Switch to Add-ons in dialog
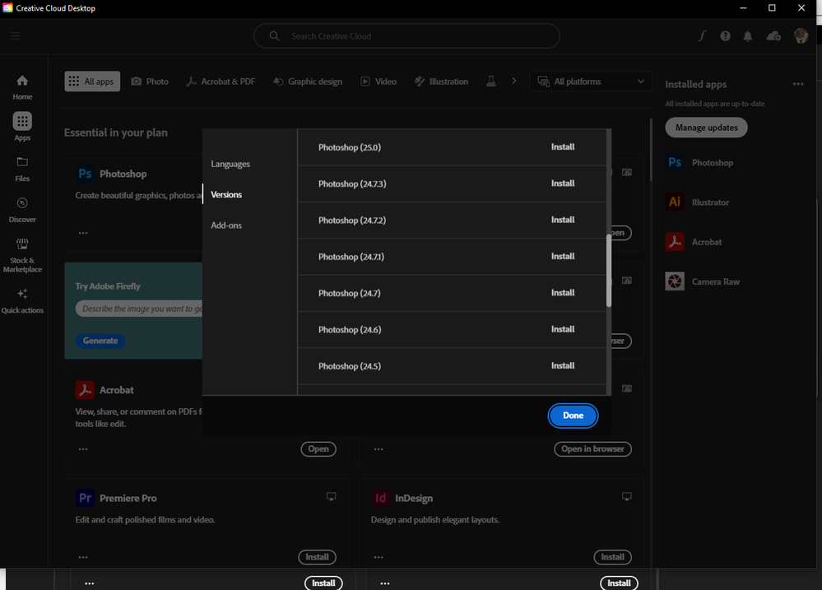This screenshot has width=822, height=590. click(226, 225)
